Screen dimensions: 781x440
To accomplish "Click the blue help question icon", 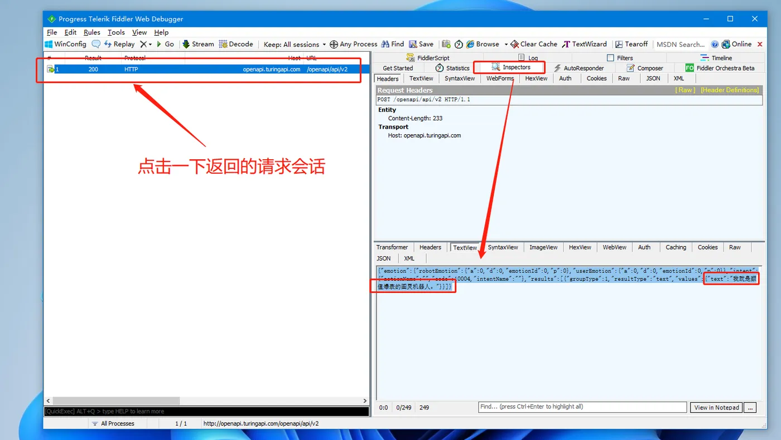I will (715, 44).
